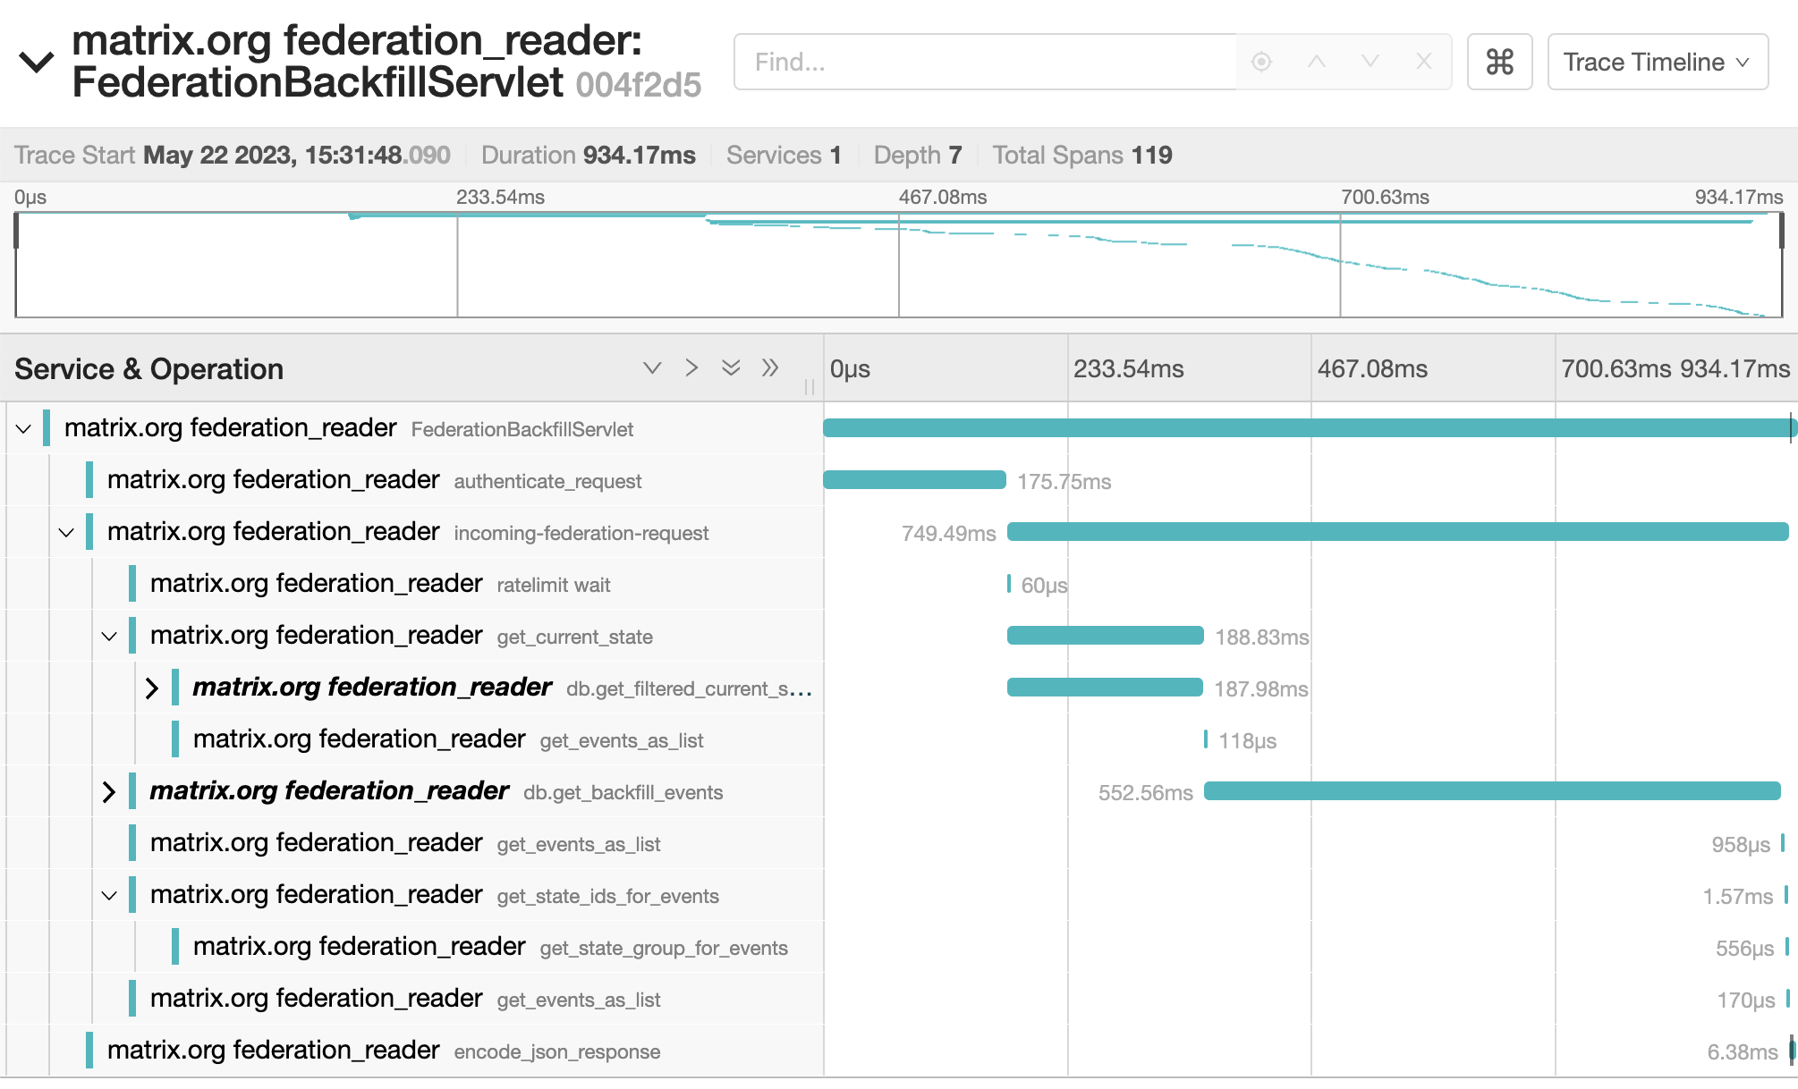The height and width of the screenshot is (1089, 1798).
Task: Expand one level using right chevron icon
Action: 690,367
